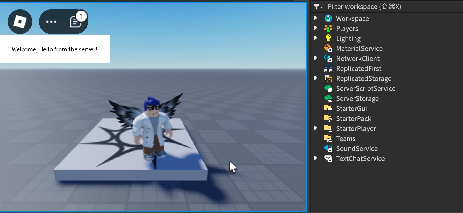Expand the ReplicatedStorage node
Screen dimensions: 463x213
coord(316,78)
